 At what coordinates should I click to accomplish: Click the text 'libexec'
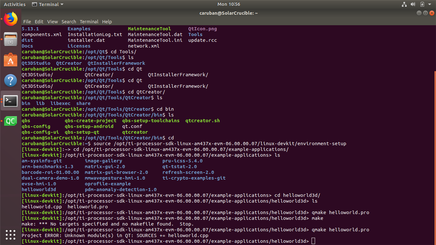point(60,104)
